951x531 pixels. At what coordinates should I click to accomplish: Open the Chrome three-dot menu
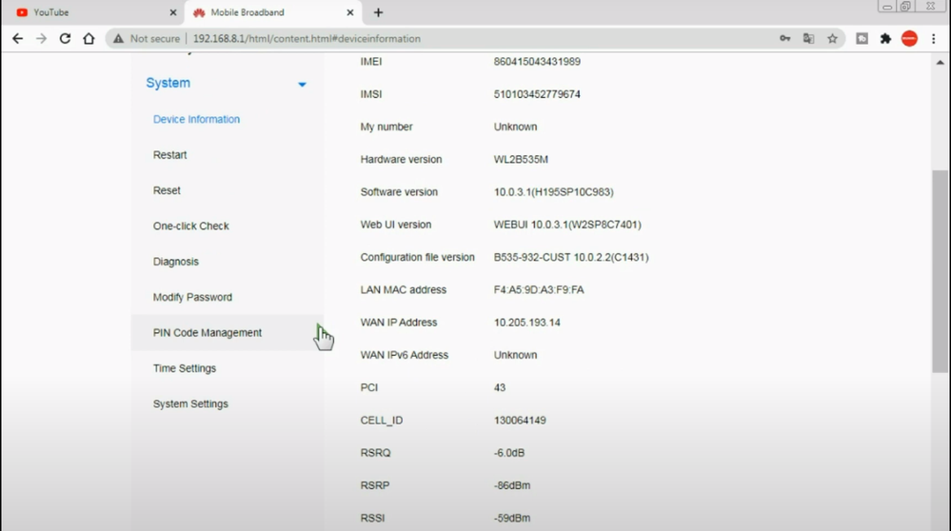934,39
